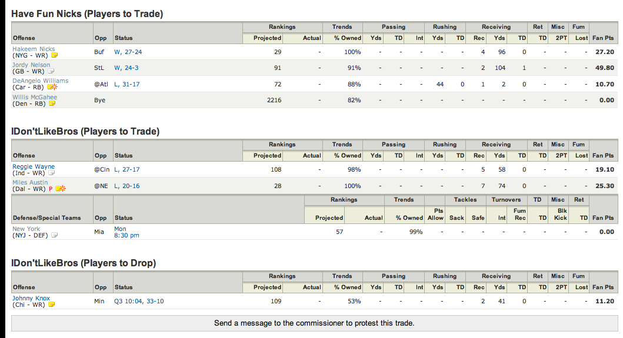
Task: Open DeAngelo Williams note and news icon
Action: click(x=52, y=87)
